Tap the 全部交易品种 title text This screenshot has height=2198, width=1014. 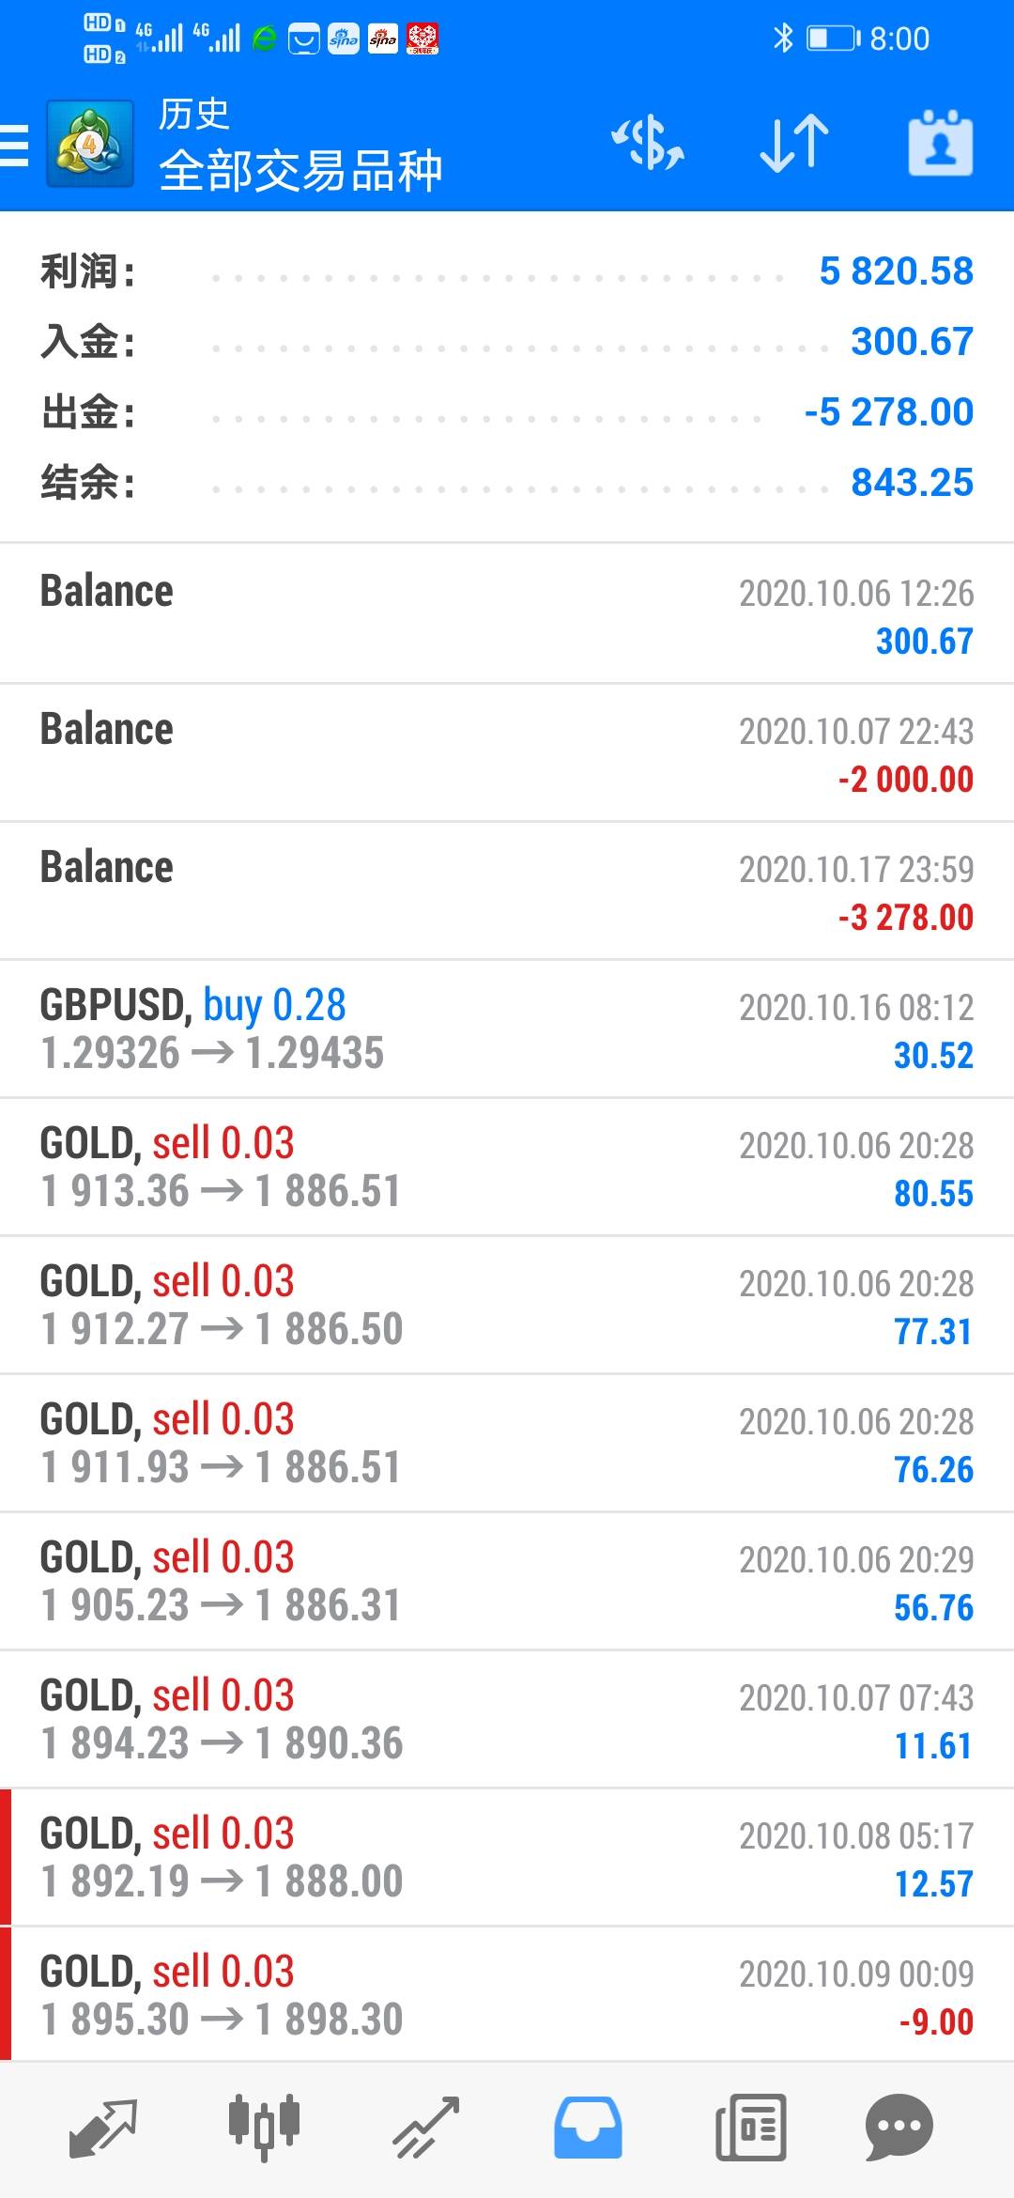[300, 171]
